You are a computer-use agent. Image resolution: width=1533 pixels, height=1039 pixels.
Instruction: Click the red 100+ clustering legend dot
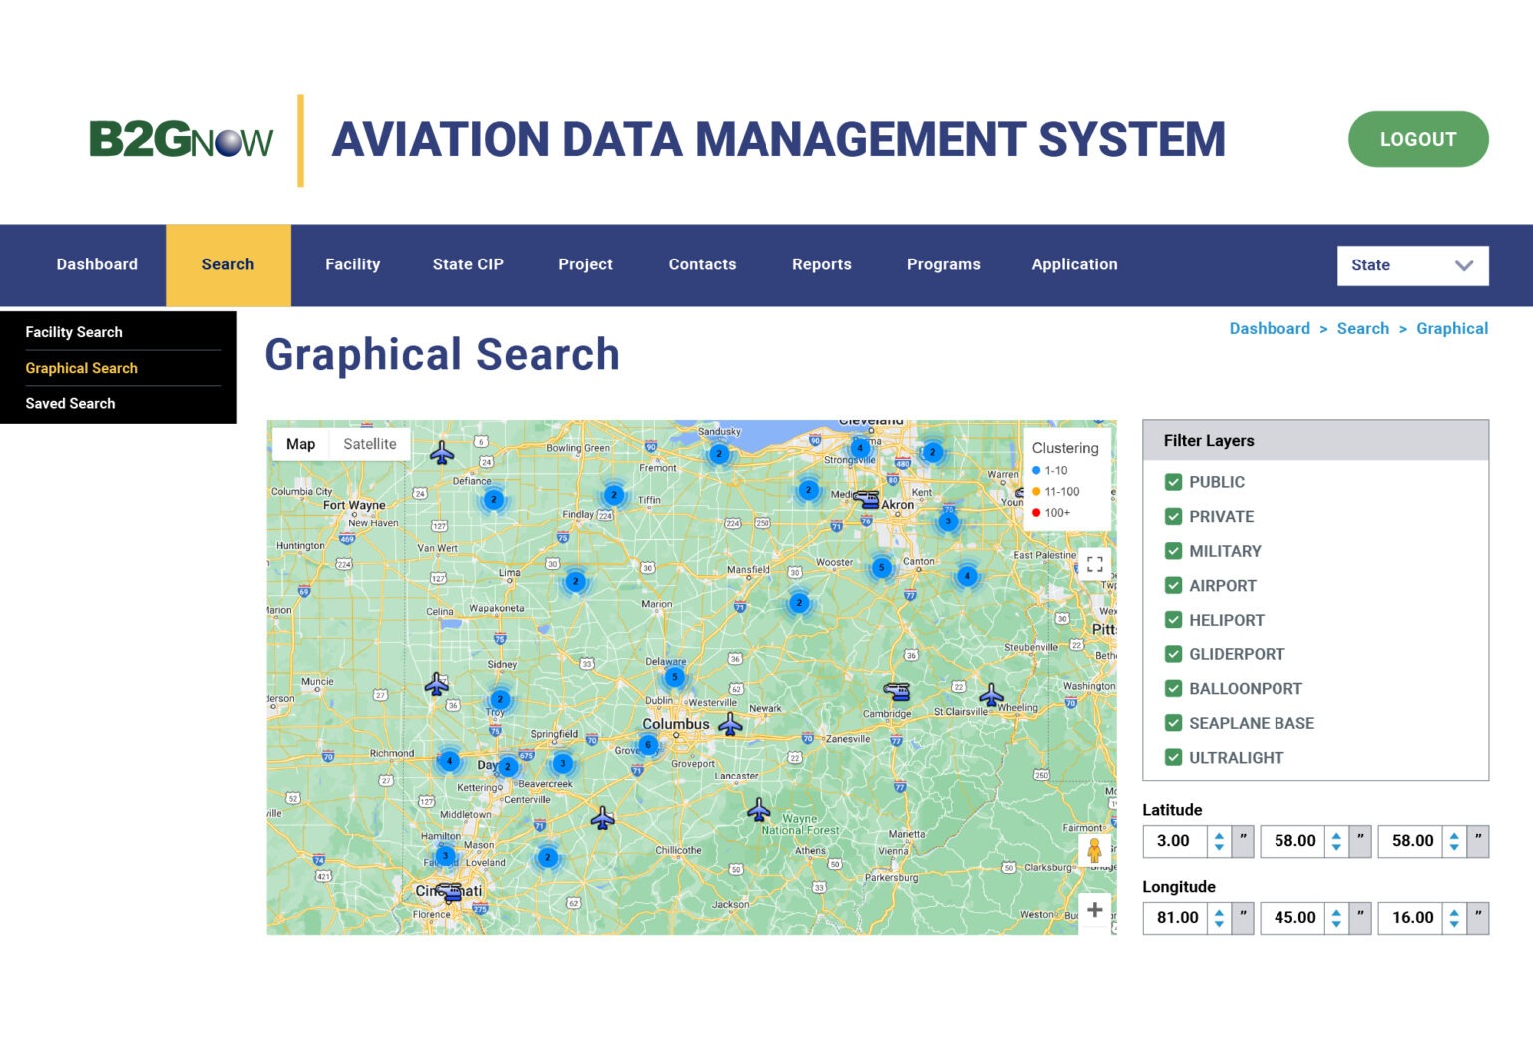(1036, 513)
